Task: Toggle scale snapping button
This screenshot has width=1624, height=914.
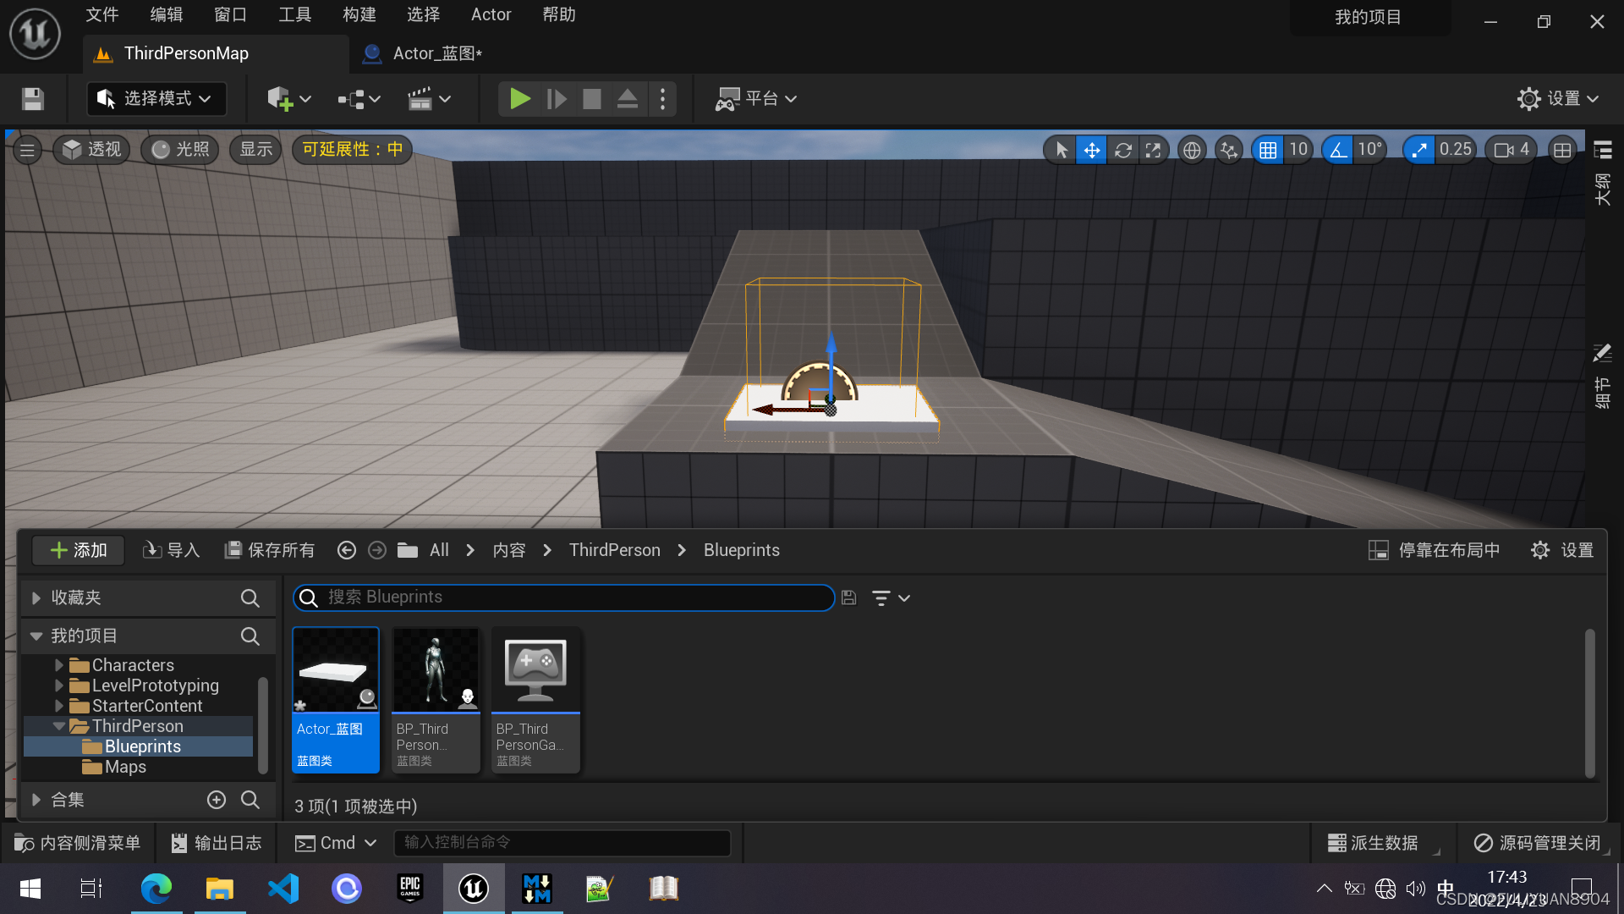Action: coord(1418,151)
